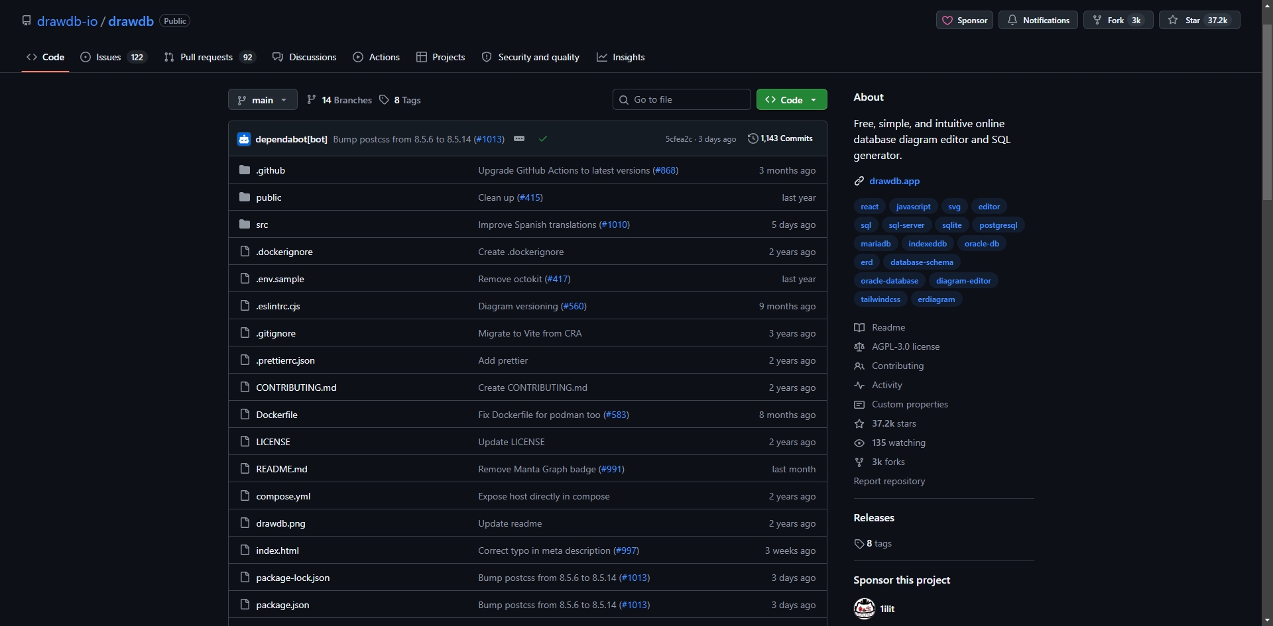Click the erdiagram topic tag

click(x=936, y=299)
